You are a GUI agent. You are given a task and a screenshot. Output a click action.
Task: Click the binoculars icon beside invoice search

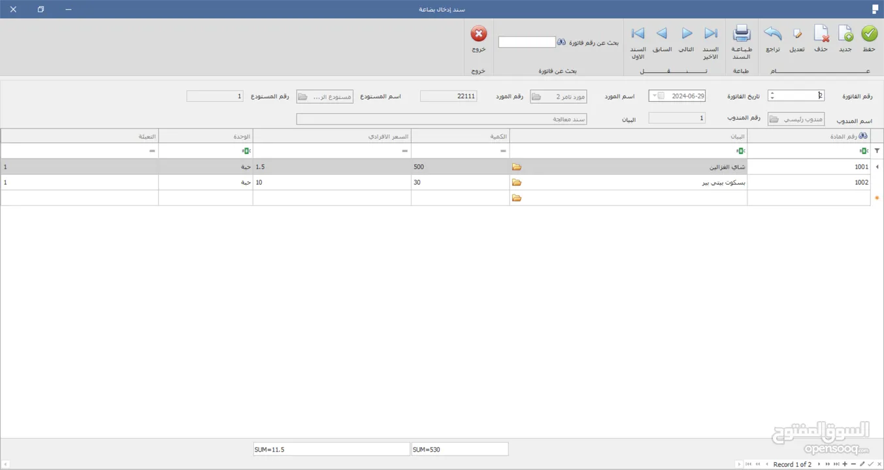561,42
